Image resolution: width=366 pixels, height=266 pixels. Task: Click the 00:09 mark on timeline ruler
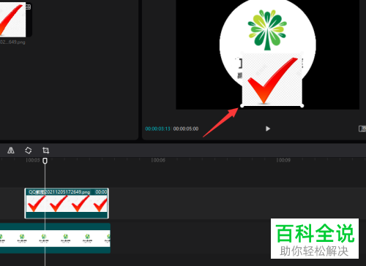283,160
